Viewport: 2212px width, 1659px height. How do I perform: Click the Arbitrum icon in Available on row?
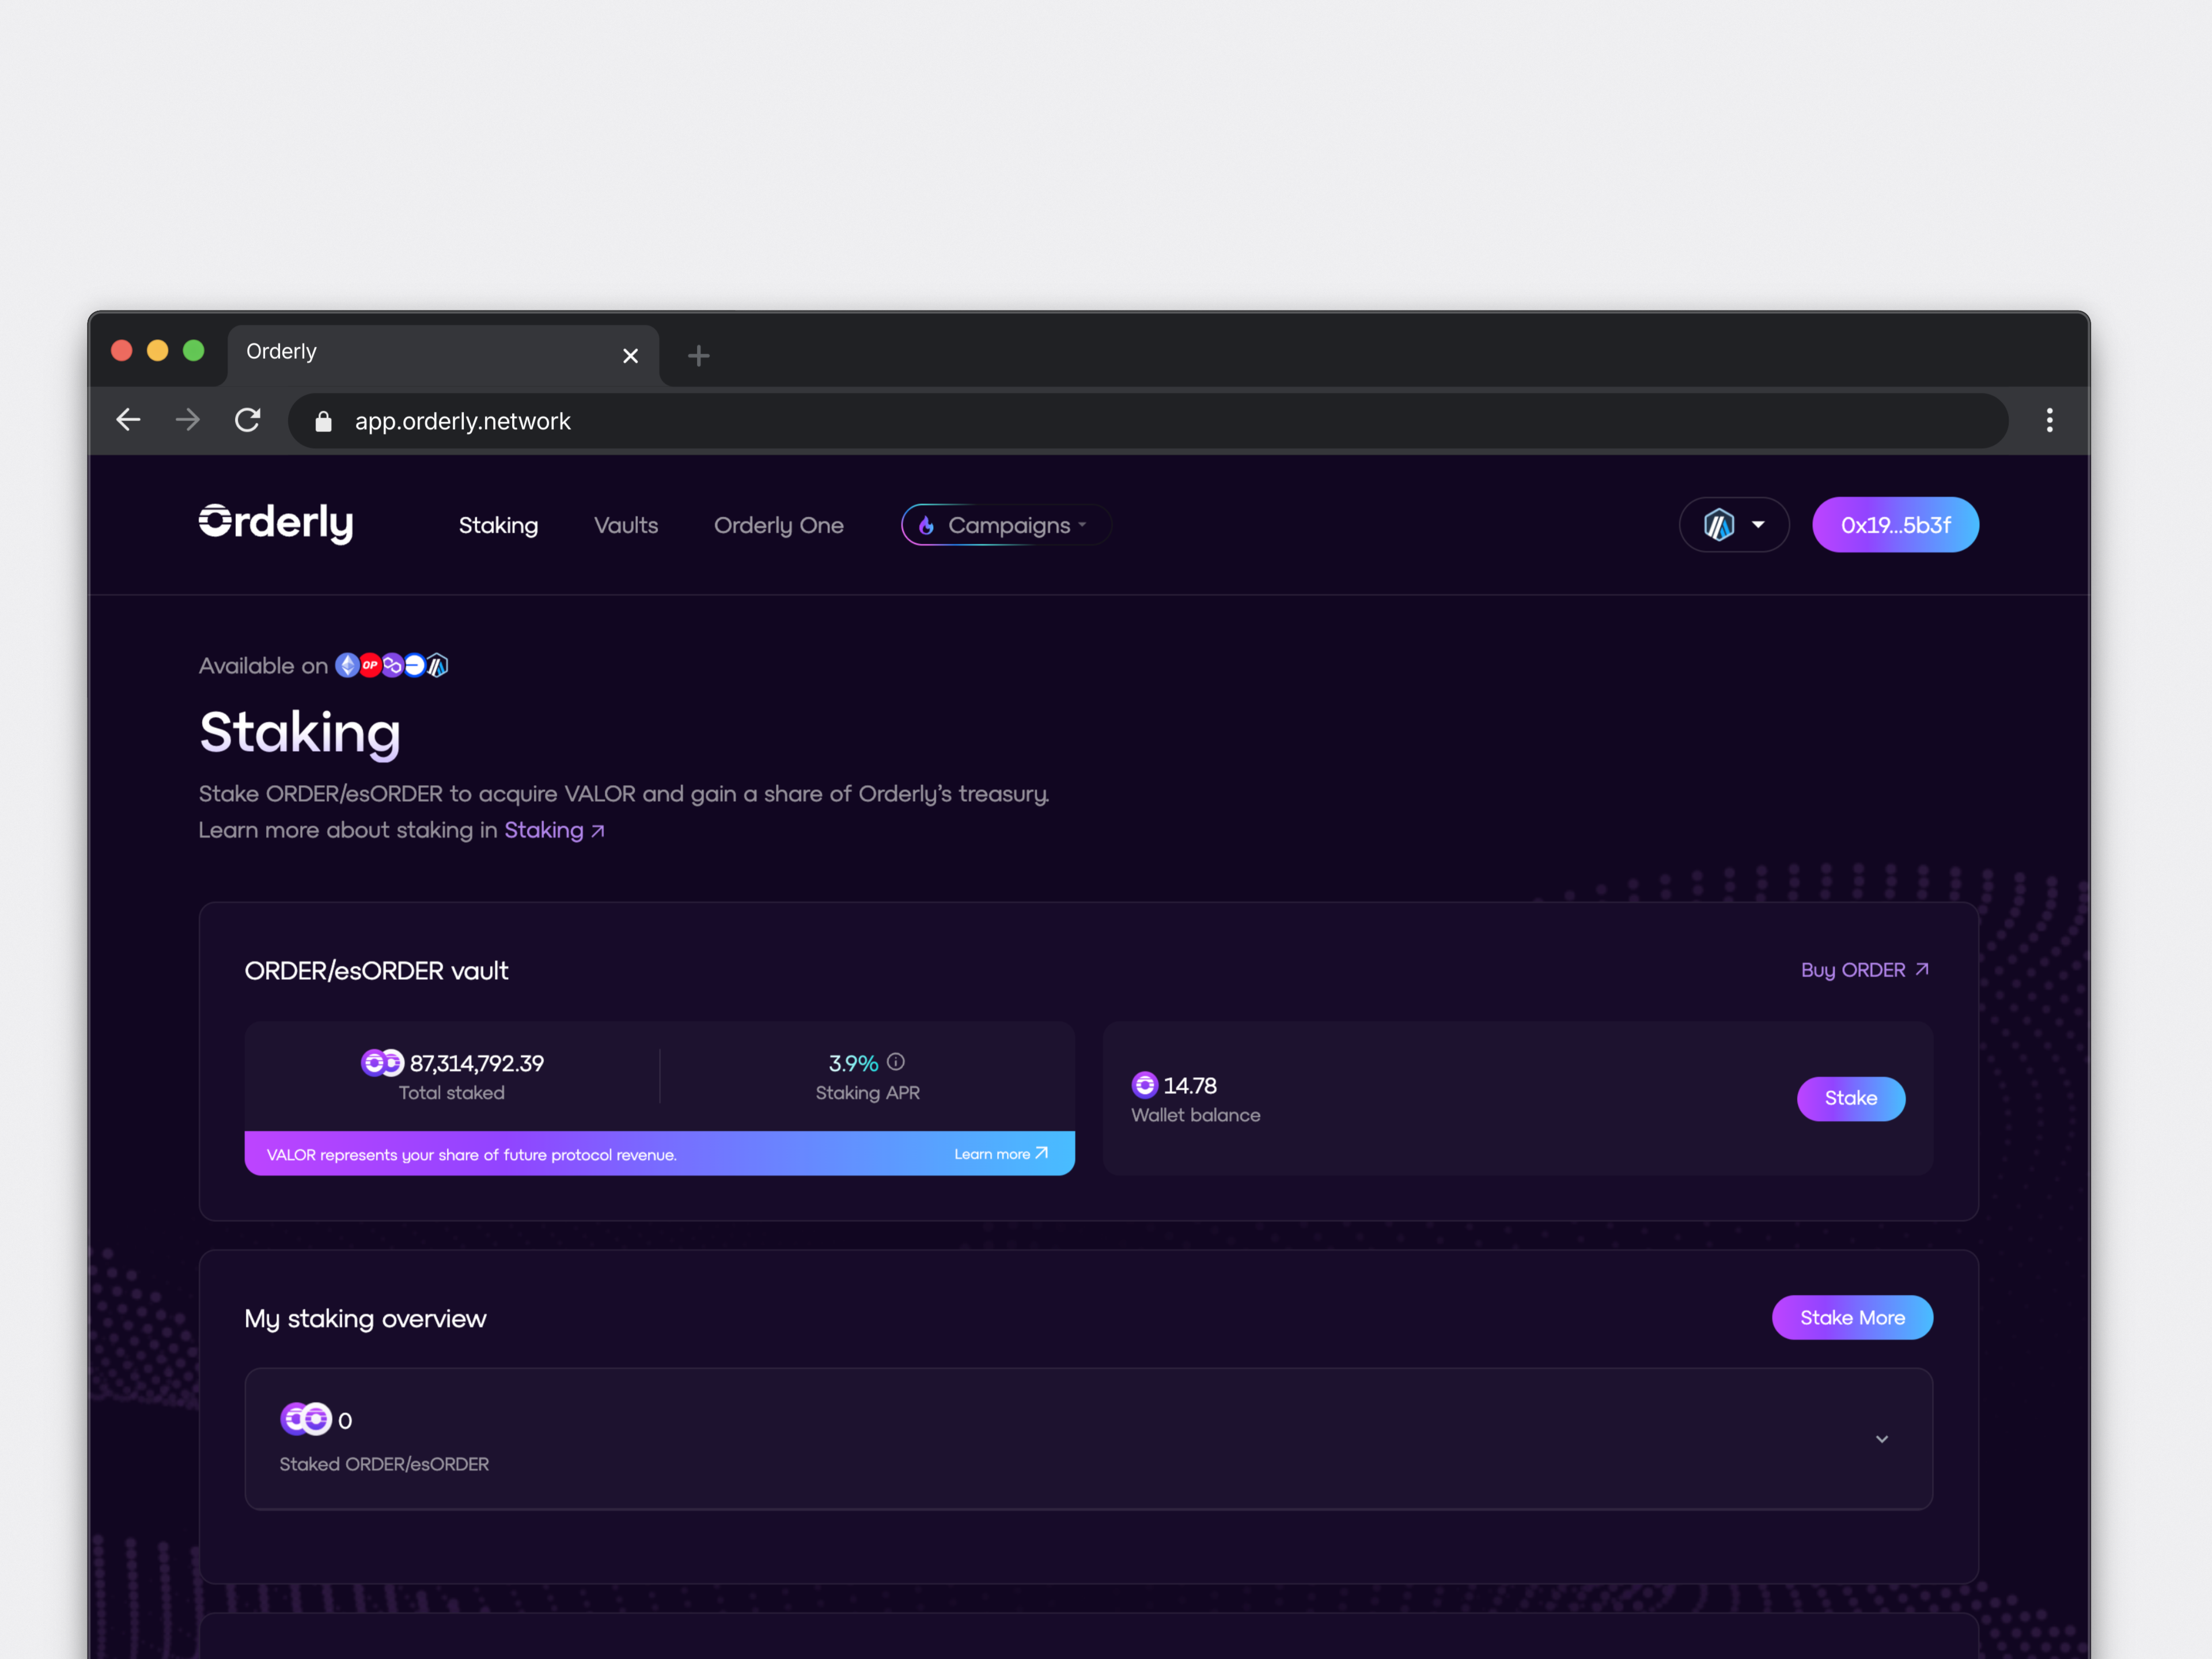(x=438, y=666)
